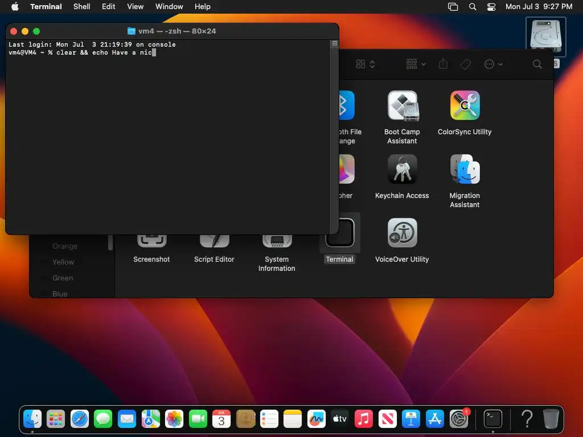The height and width of the screenshot is (437, 583).
Task: Open Calendar from the Dock
Action: (221, 419)
